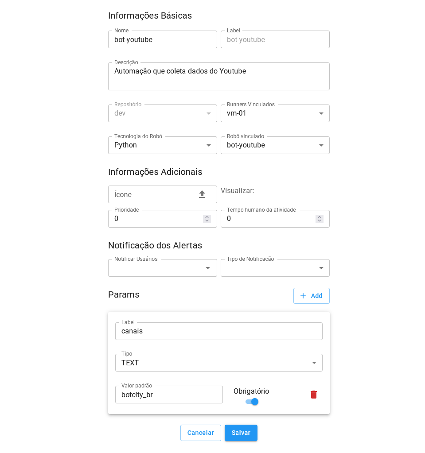Delete the canais parameter with trash icon
Screen dimensions: 425x453
point(314,395)
